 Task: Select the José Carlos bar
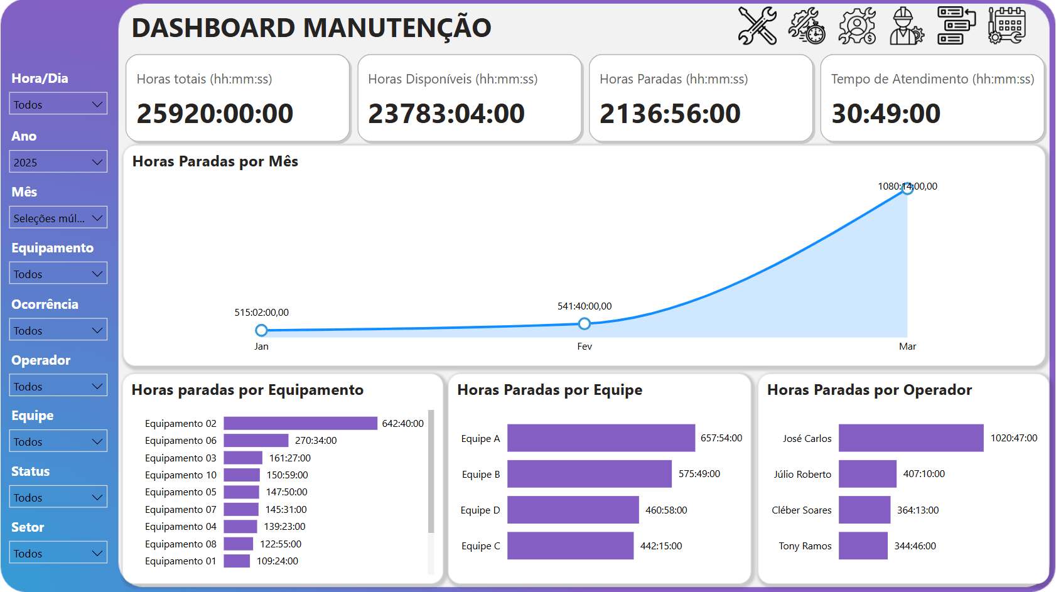point(911,438)
